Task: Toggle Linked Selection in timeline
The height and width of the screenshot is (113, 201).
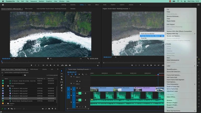Action: coord(76,74)
